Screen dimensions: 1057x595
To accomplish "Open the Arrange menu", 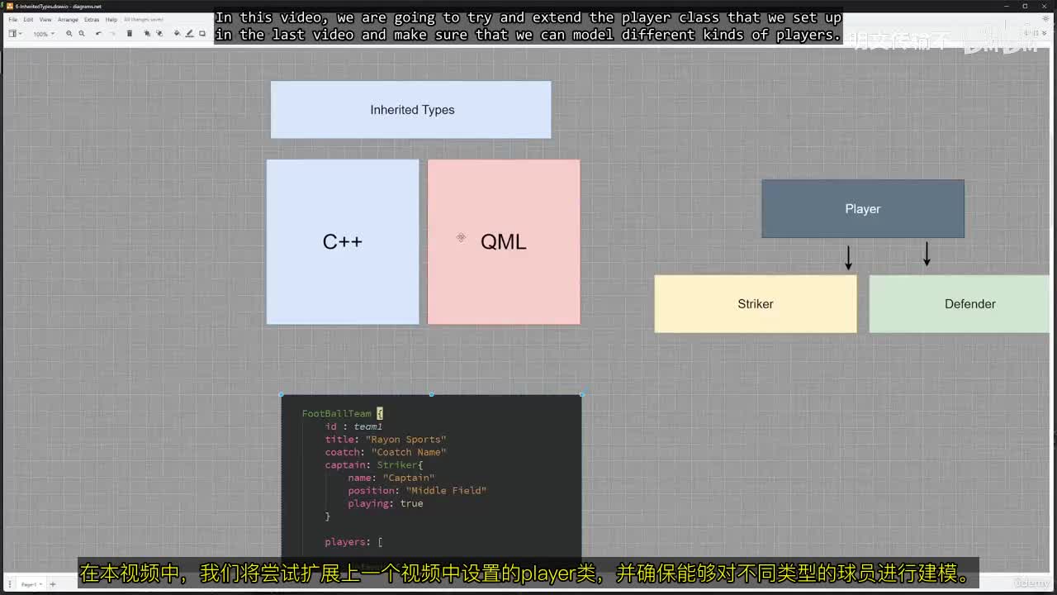I will (x=68, y=20).
